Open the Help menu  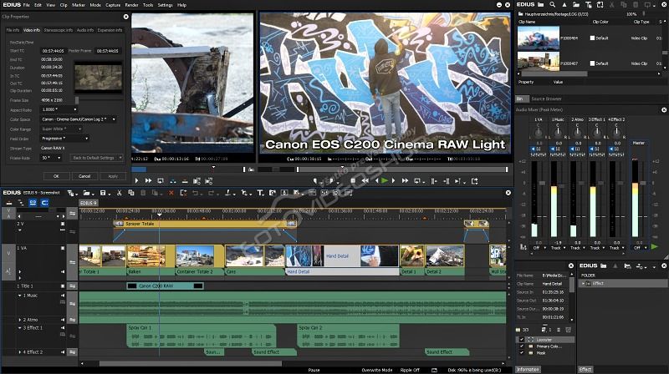click(181, 5)
